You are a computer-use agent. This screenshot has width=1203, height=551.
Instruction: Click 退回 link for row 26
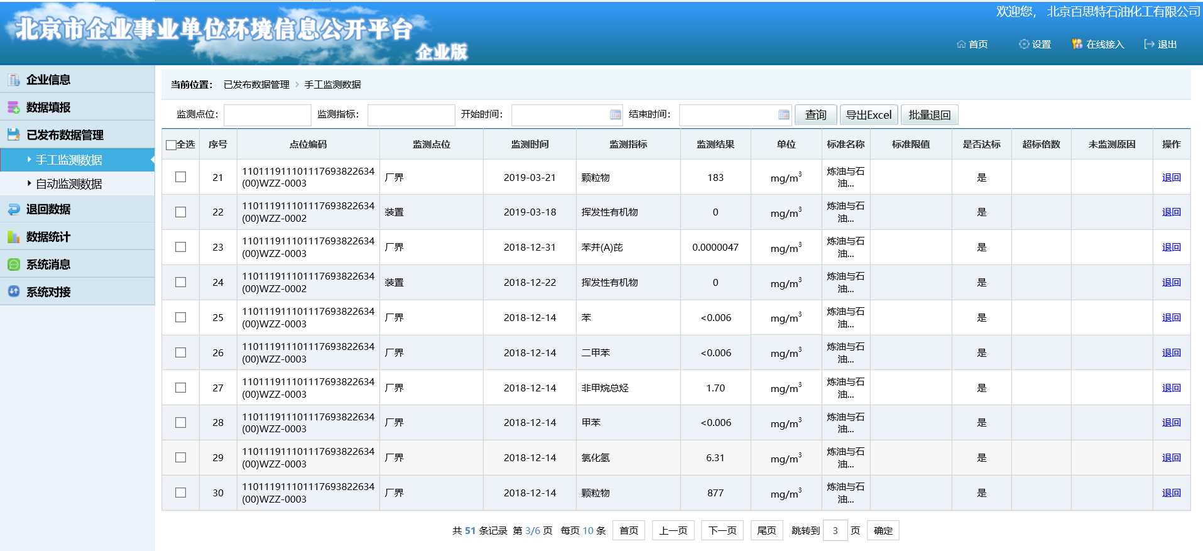tap(1171, 352)
